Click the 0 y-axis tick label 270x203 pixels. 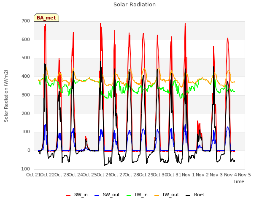click(29, 151)
